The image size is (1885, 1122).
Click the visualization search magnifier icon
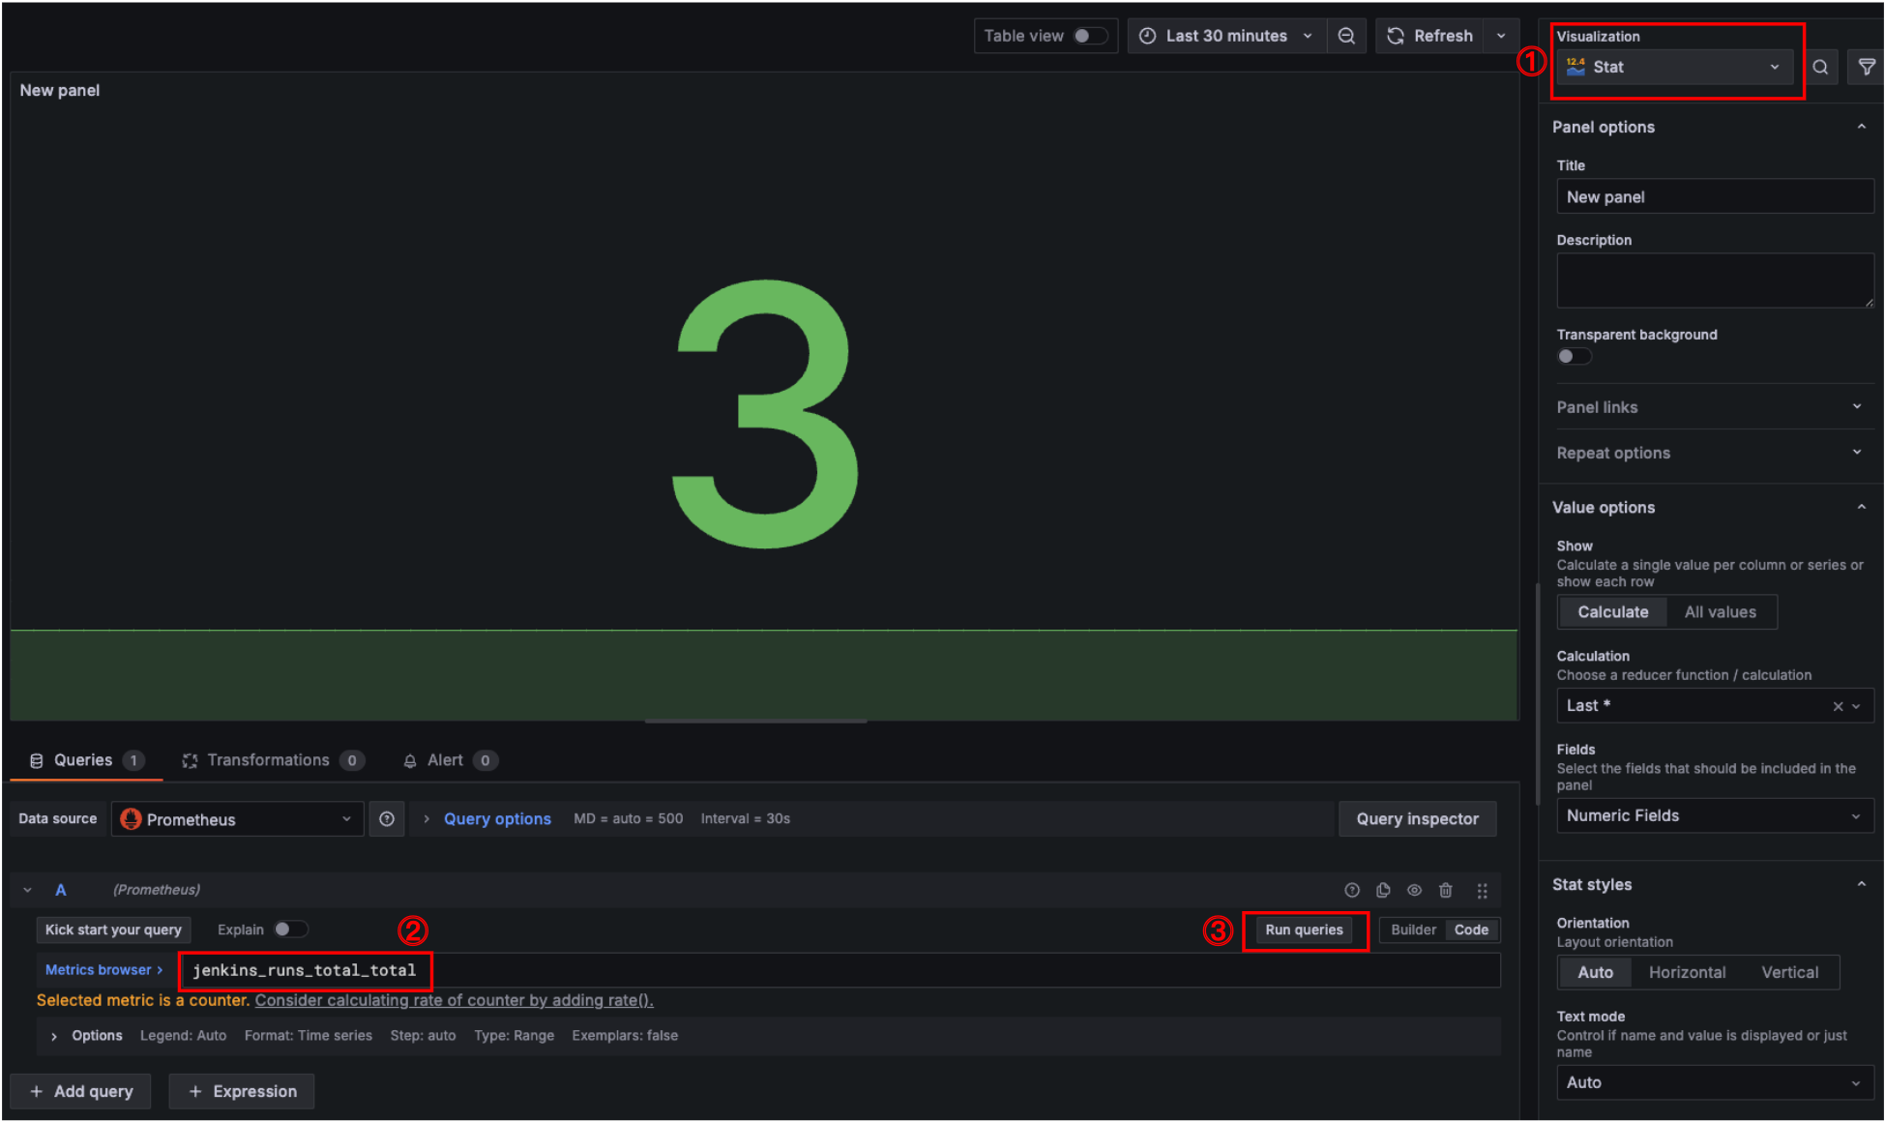1819,67
